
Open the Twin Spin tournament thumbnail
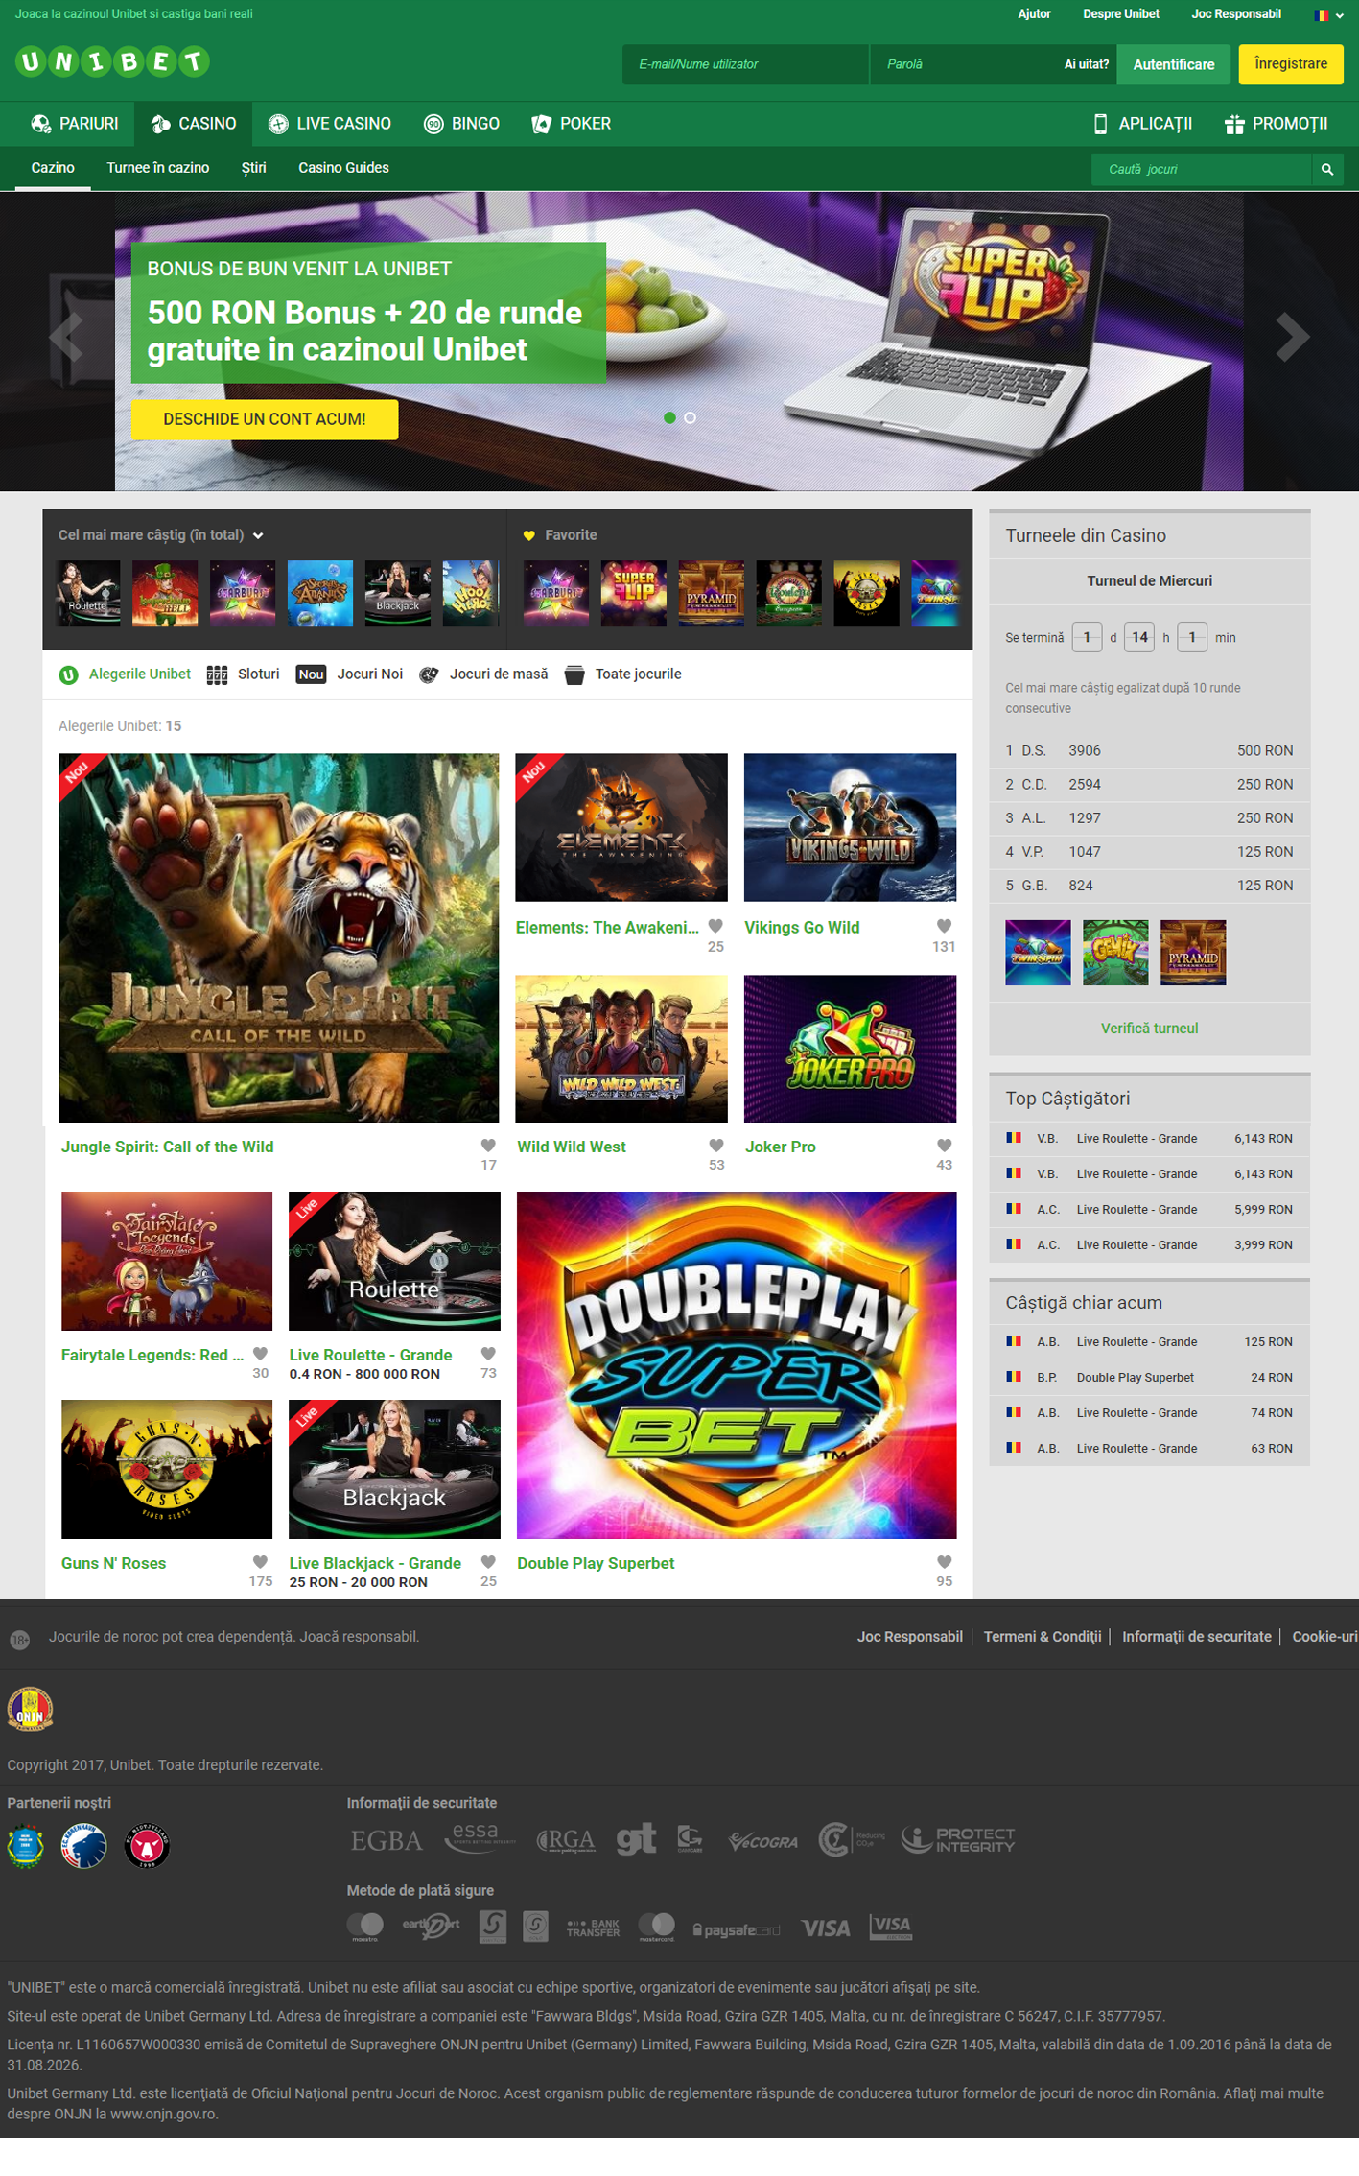[1038, 953]
